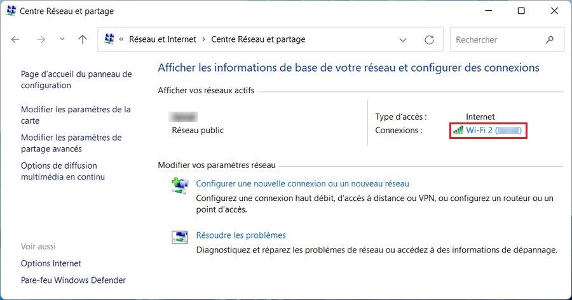Click the Wi-Fi signal strength icon
Viewport: 572px width, 300px height.
[458, 131]
